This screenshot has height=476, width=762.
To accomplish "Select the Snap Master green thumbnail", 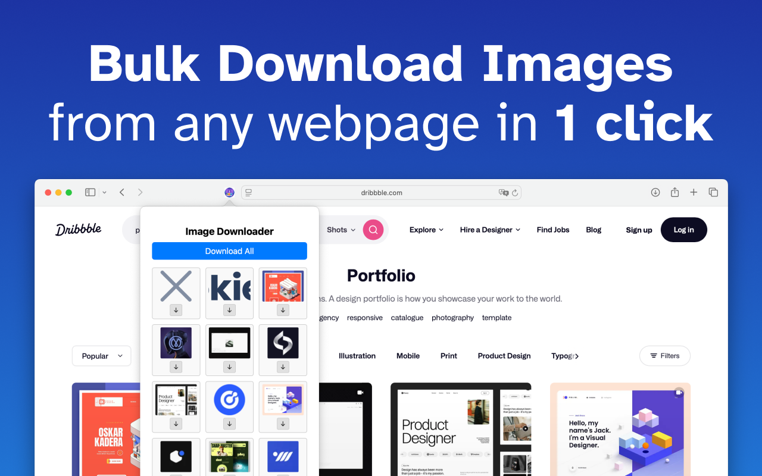I will point(230,456).
